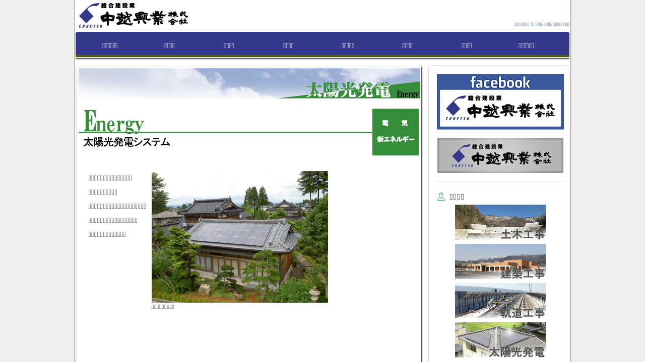Select the 軌道工事 railway thumbnail
The height and width of the screenshot is (362, 645).
[x=500, y=301]
